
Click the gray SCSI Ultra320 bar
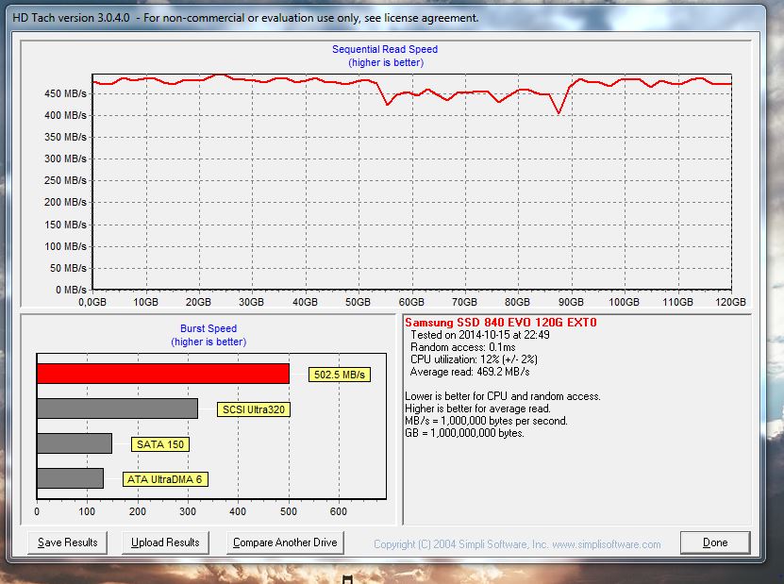pyautogui.click(x=117, y=409)
